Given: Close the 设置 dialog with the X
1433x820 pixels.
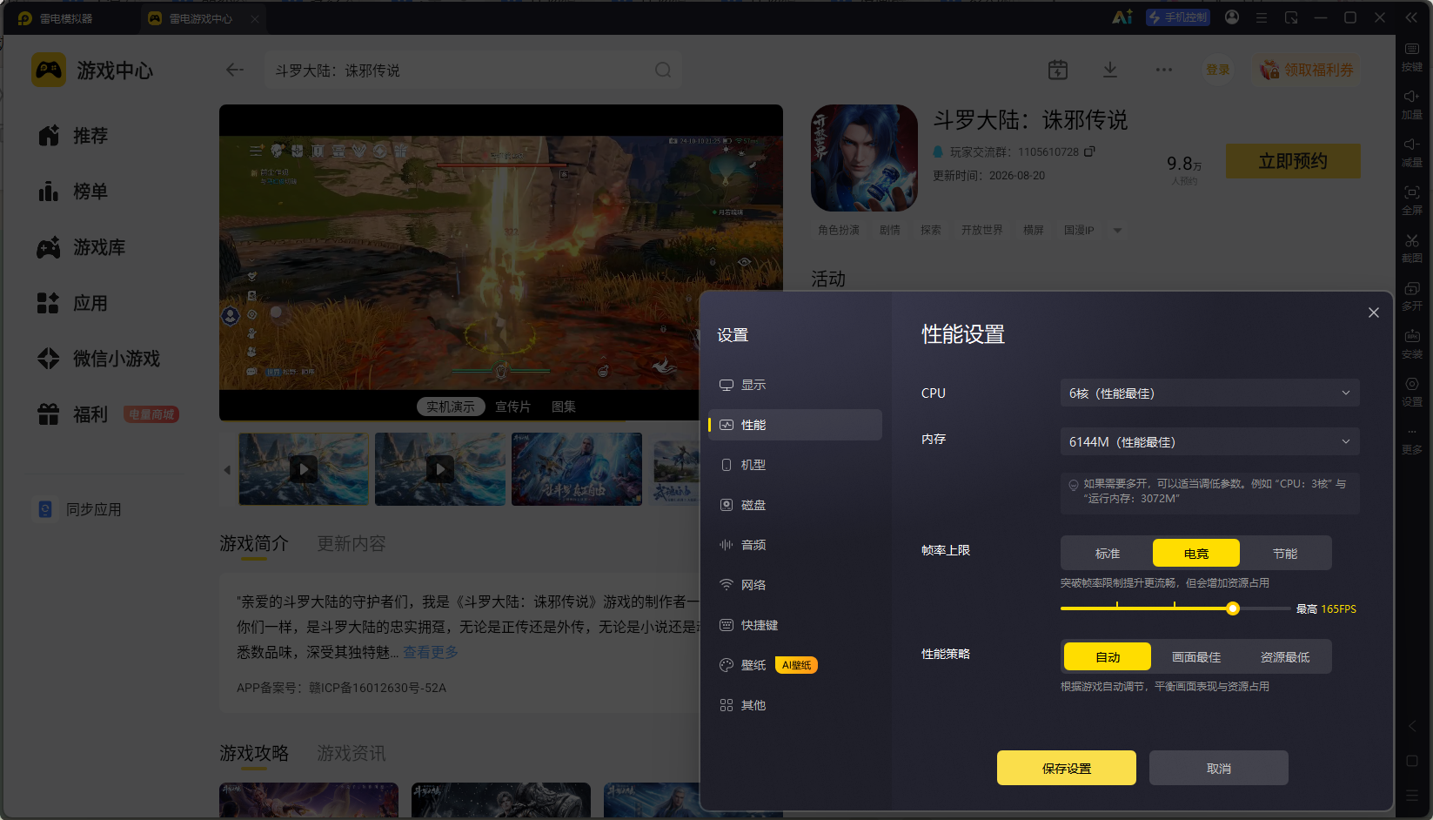Looking at the screenshot, I should 1374,313.
